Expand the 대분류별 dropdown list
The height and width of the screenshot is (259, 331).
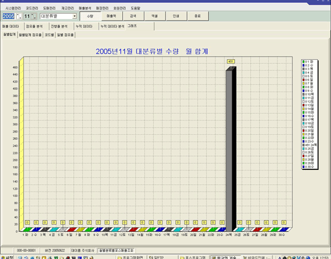coord(75,16)
